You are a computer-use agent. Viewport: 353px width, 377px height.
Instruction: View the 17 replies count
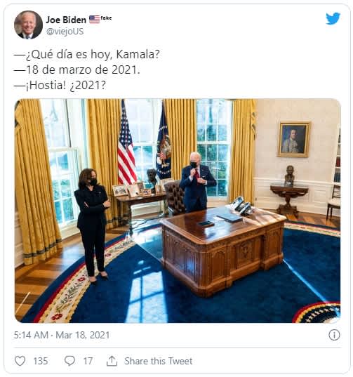[x=88, y=361]
